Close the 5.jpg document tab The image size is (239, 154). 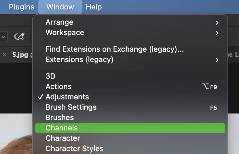point(5,55)
